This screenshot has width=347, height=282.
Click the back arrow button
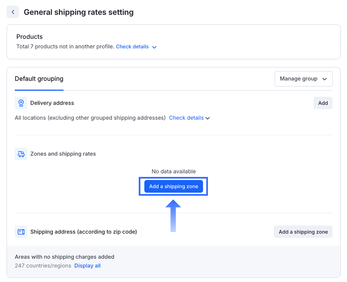[x=13, y=12]
